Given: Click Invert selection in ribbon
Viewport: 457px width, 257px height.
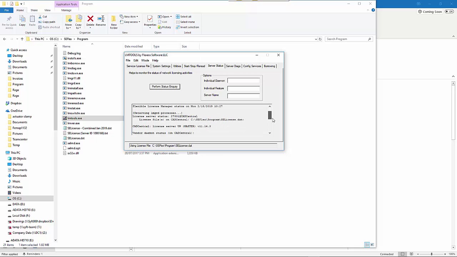Looking at the screenshot, I should 187,27.
